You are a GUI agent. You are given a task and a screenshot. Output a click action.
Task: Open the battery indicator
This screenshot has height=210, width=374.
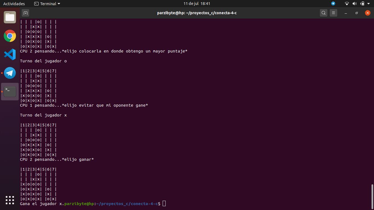pyautogui.click(x=362, y=4)
